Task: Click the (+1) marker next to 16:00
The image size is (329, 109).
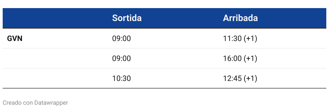Action: tap(250, 59)
